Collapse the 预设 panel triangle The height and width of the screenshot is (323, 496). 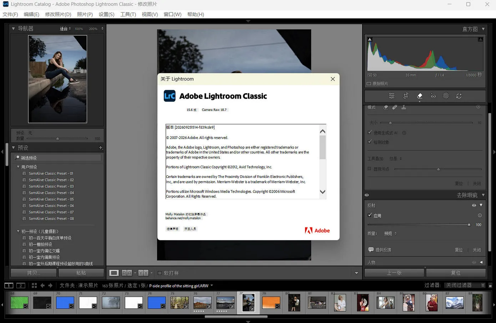(x=13, y=148)
